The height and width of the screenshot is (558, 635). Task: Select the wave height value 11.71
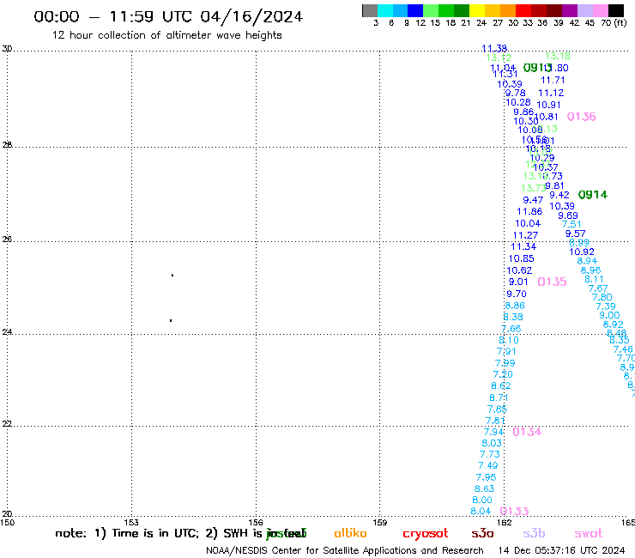[x=553, y=80]
